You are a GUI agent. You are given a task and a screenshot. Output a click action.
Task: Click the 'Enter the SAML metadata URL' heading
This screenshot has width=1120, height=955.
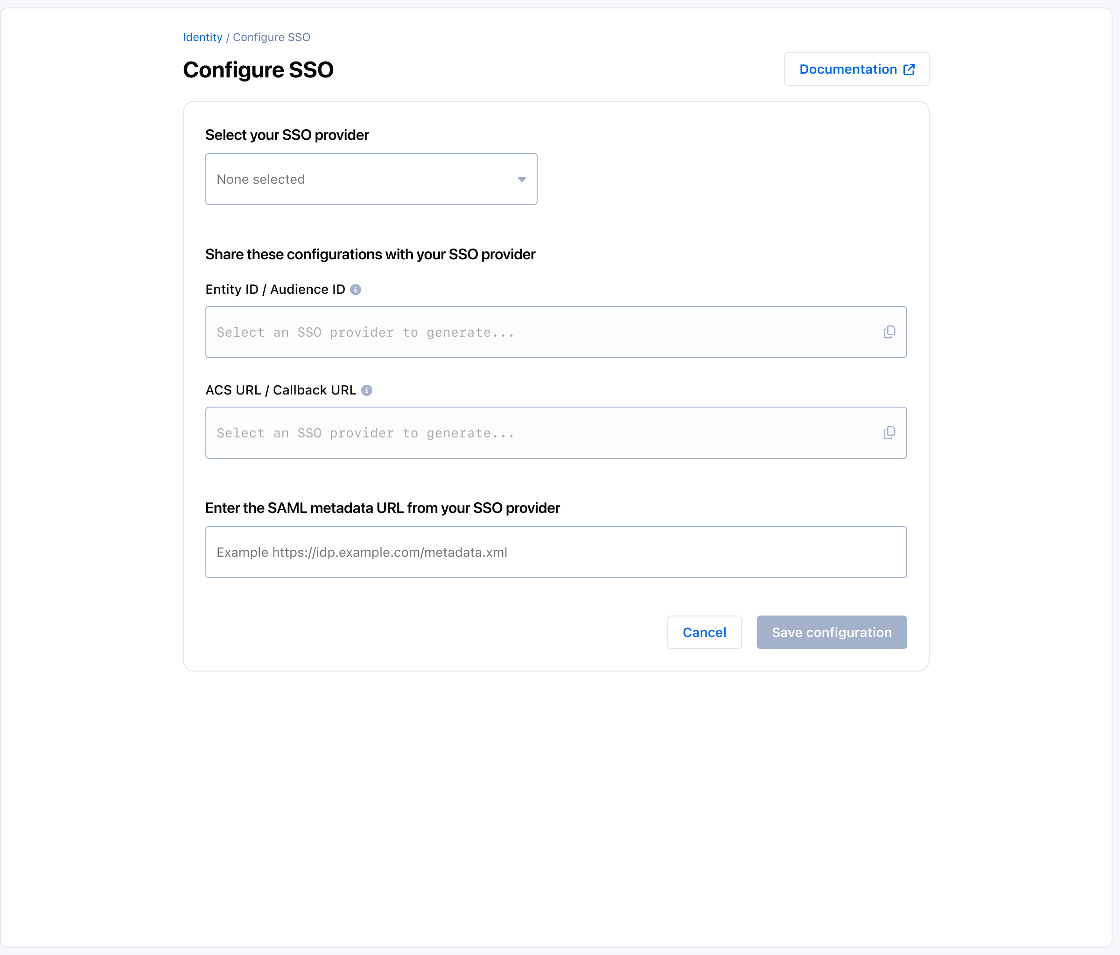[x=382, y=508]
